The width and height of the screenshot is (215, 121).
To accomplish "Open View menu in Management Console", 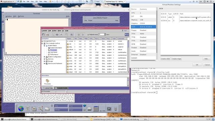I will (59, 31).
